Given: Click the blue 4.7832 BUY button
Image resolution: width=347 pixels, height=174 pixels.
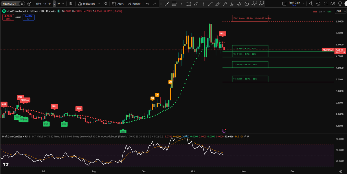Looking at the screenshot, I should click(29, 17).
